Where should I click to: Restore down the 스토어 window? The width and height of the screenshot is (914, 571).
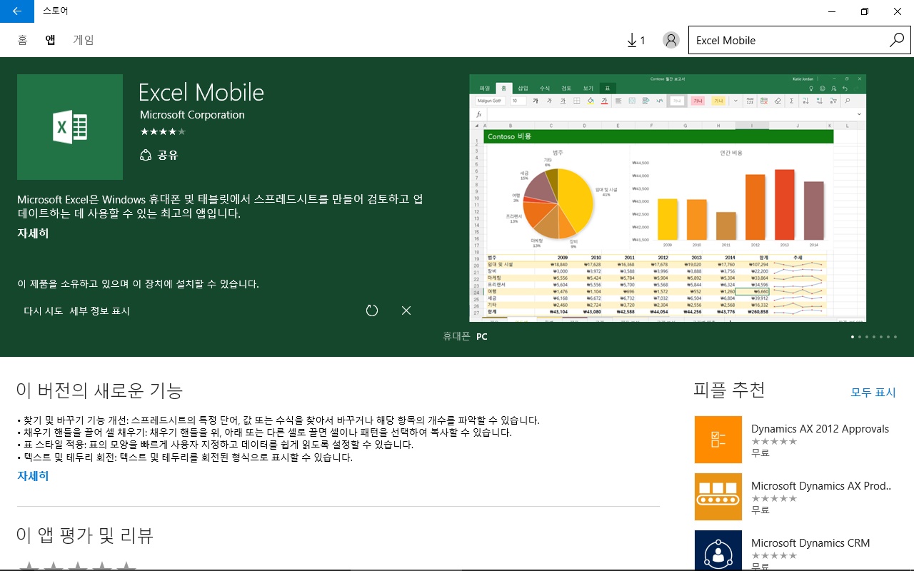865,11
